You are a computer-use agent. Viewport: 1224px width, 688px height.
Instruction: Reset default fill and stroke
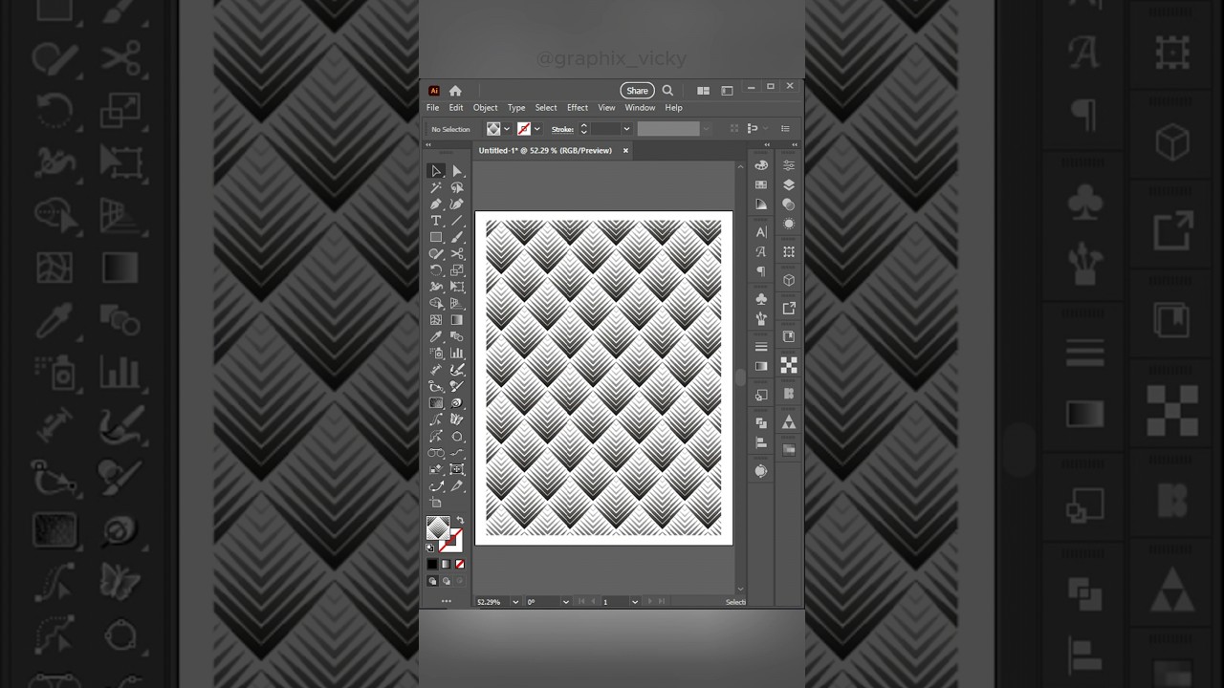(430, 548)
